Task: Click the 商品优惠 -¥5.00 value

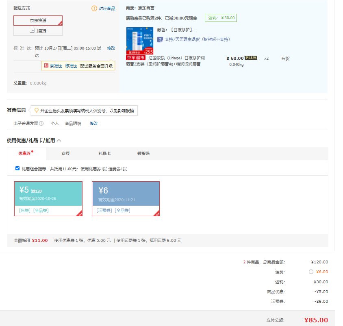Action: coord(321,291)
